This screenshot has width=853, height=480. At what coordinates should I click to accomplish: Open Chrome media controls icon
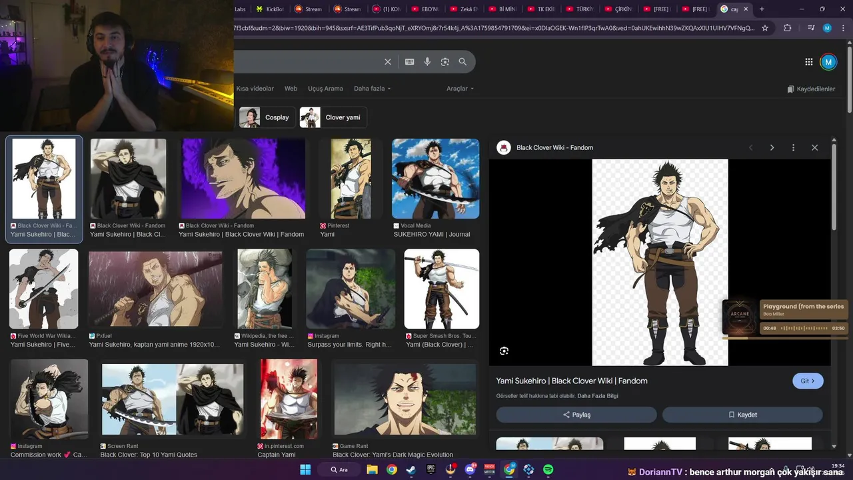click(x=811, y=28)
